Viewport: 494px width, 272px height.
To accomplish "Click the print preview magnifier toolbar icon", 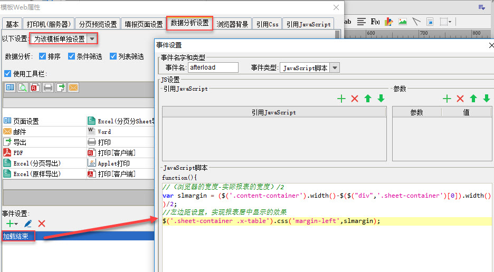I will tap(23, 88).
